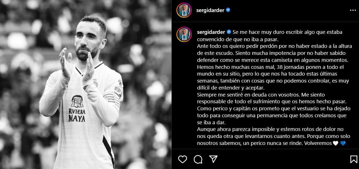The height and width of the screenshot is (169, 359).
Task: Open sergidarder profile from header username
Action: pos(210,10)
